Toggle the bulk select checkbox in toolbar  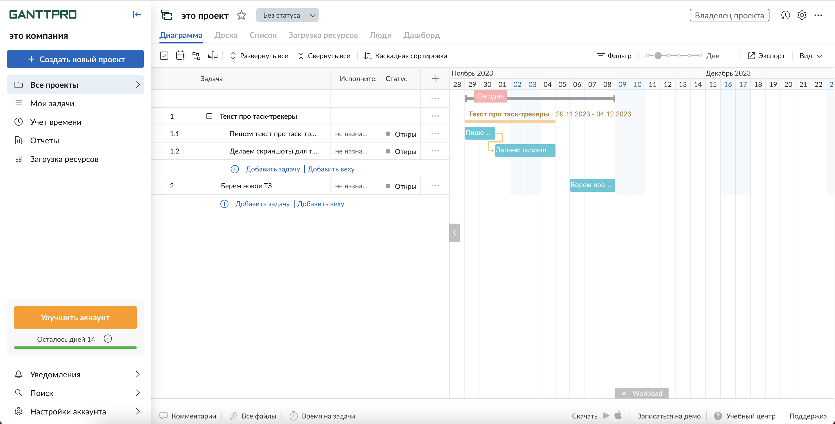coord(164,56)
